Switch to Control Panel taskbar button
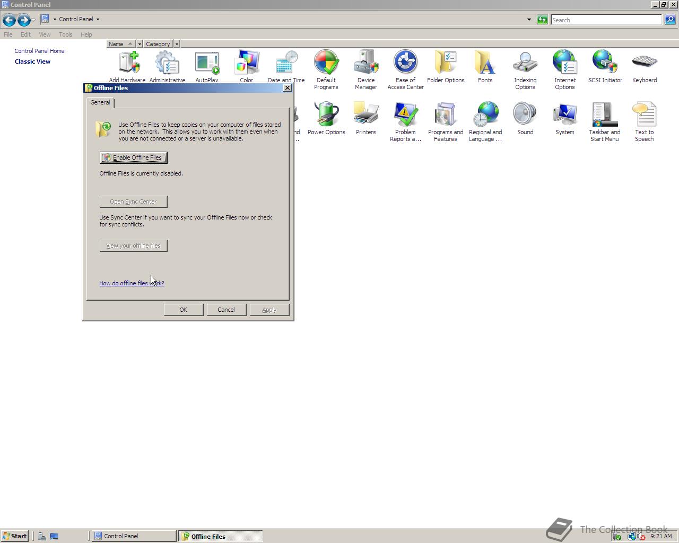The height and width of the screenshot is (543, 679). (x=134, y=536)
